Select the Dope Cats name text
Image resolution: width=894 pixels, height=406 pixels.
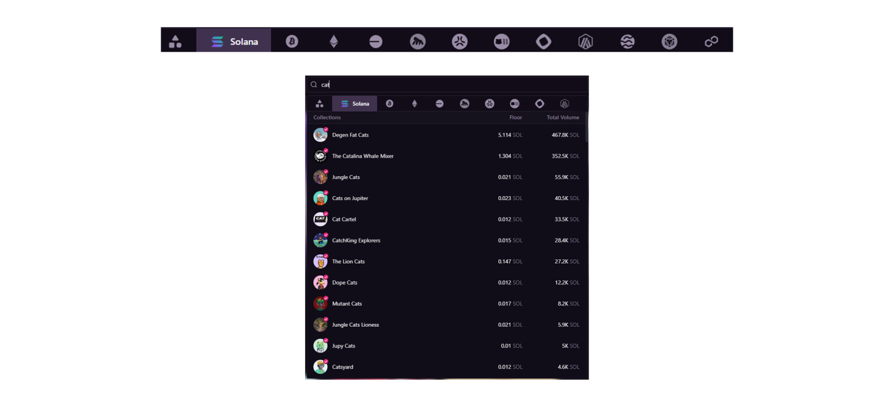click(x=345, y=283)
